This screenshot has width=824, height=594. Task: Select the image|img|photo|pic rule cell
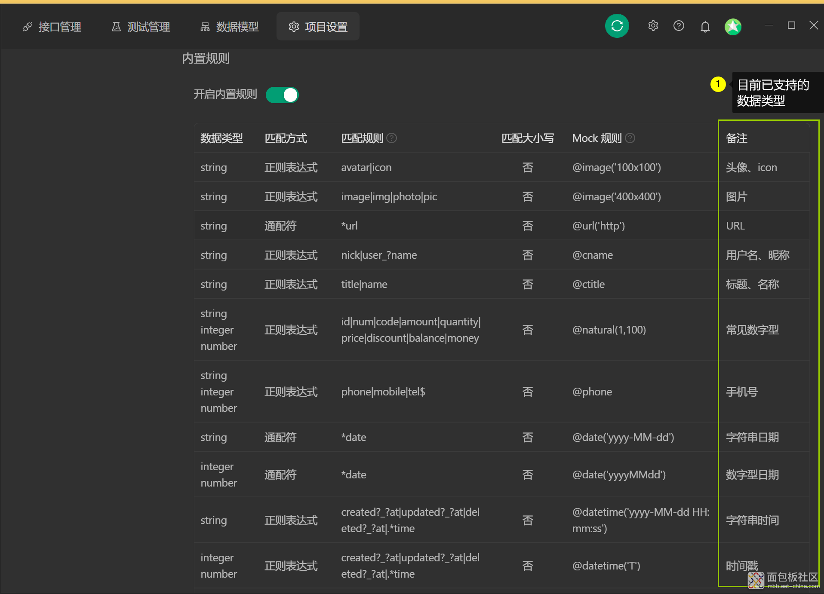tap(389, 196)
